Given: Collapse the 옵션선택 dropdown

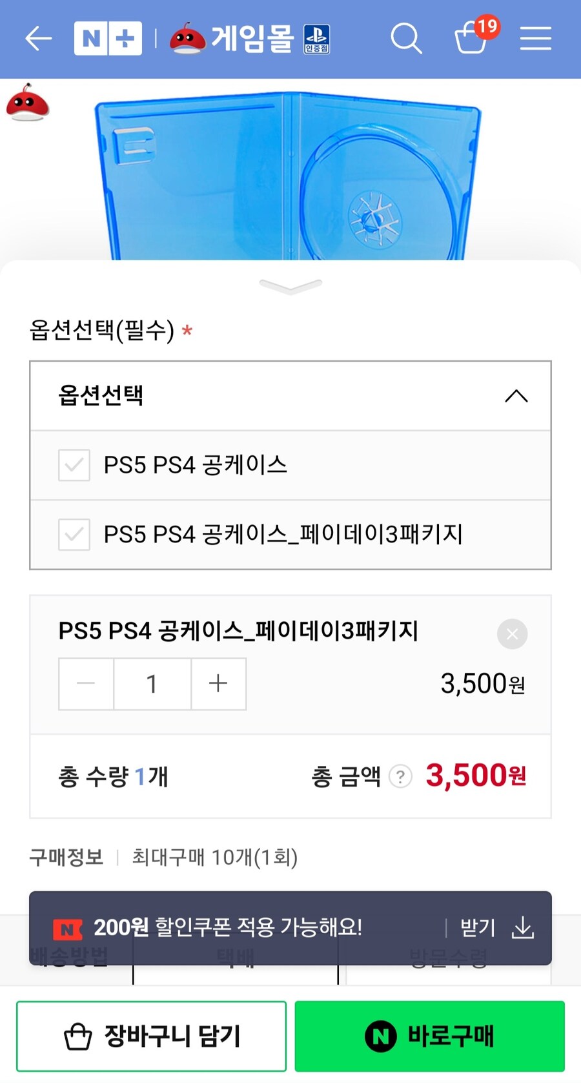Looking at the screenshot, I should pyautogui.click(x=516, y=396).
